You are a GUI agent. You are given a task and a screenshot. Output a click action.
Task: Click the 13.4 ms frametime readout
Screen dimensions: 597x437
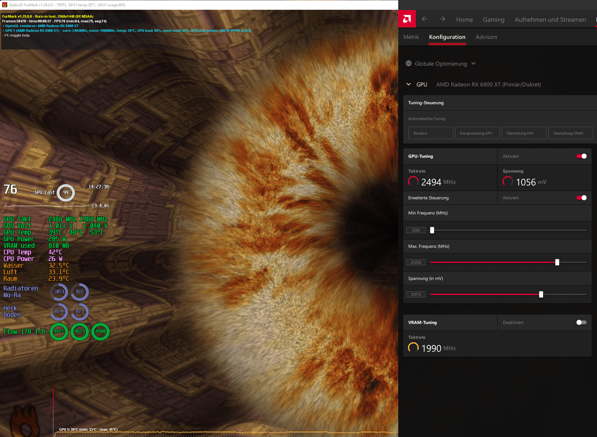point(100,206)
